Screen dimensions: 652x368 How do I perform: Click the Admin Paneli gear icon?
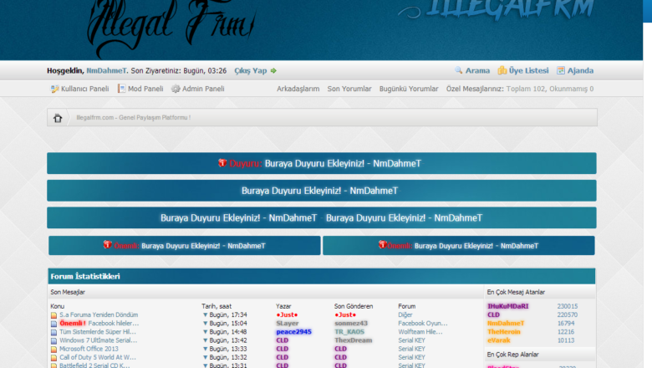(176, 89)
